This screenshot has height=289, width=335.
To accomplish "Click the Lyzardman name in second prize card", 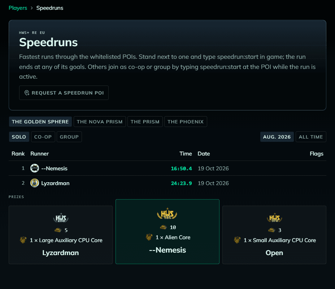I will tap(60, 253).
